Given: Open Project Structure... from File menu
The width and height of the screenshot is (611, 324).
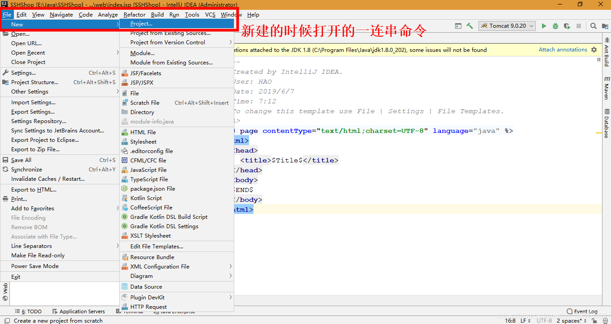Looking at the screenshot, I should [x=60, y=82].
